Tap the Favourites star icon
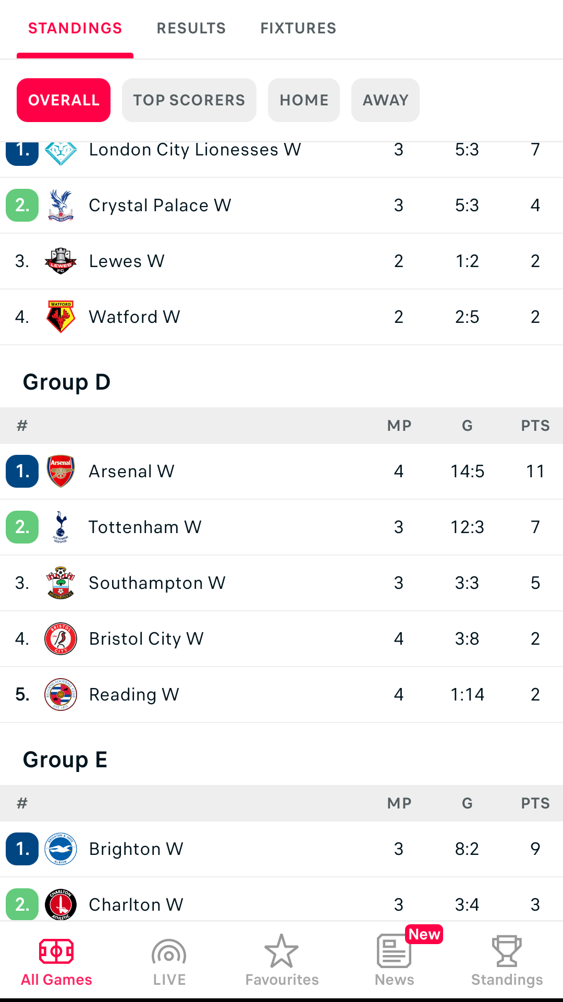 tap(281, 951)
